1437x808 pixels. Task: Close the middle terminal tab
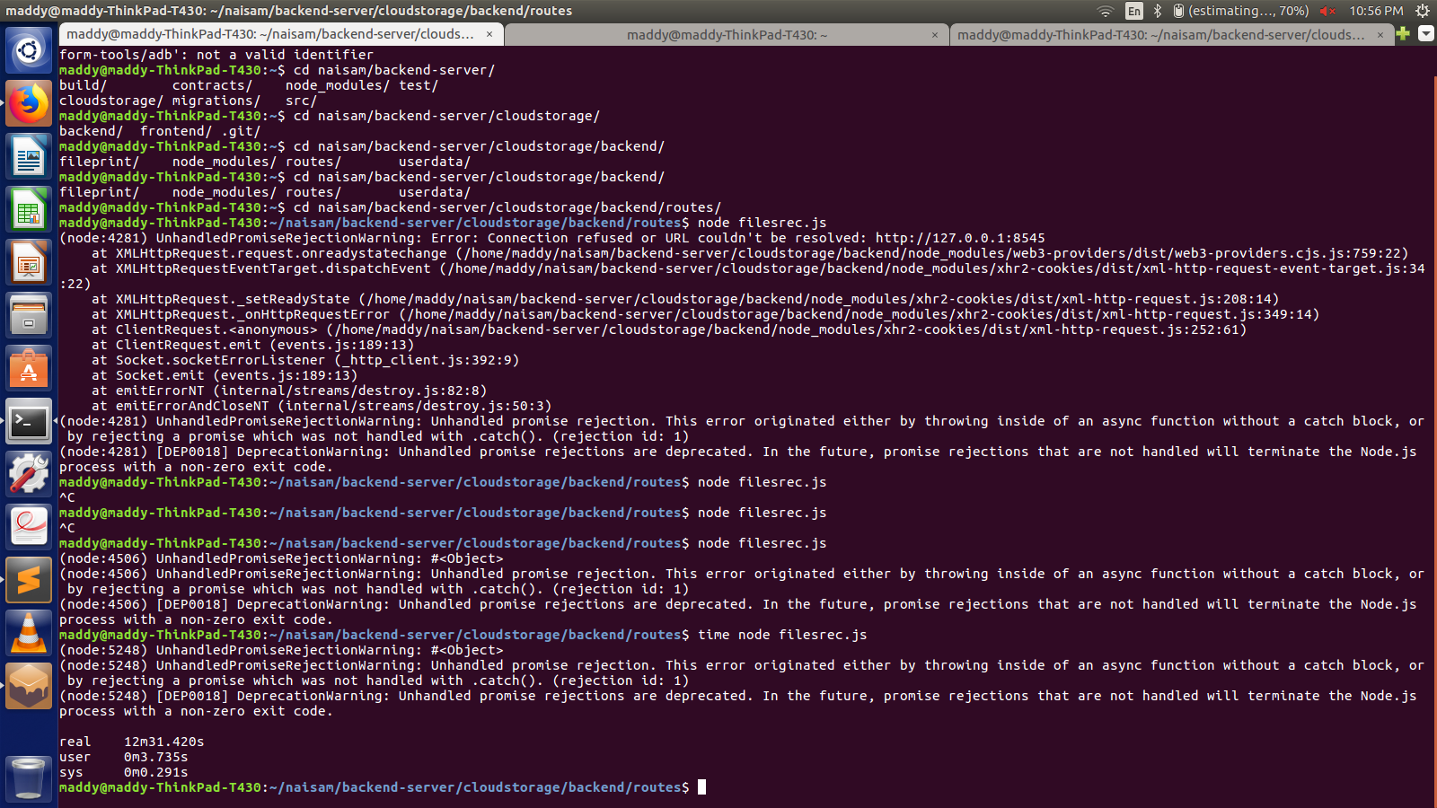point(935,34)
